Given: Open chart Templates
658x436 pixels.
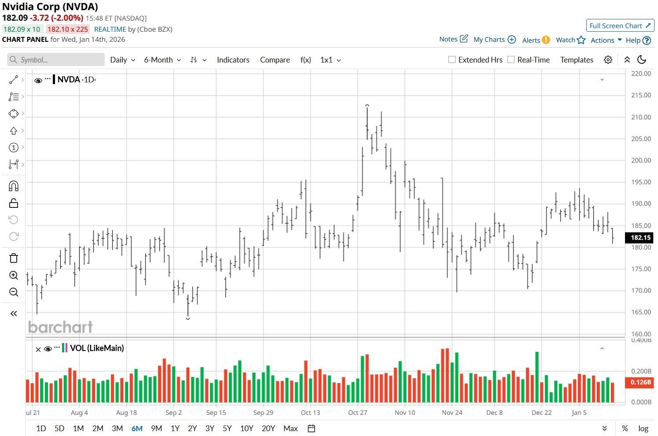Looking at the screenshot, I should point(577,60).
